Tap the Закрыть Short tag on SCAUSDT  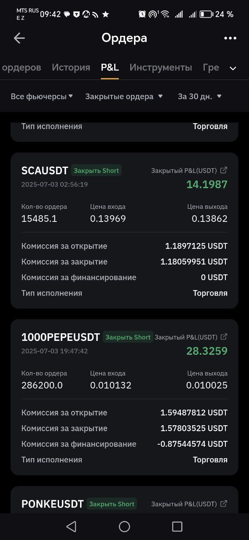tap(96, 170)
